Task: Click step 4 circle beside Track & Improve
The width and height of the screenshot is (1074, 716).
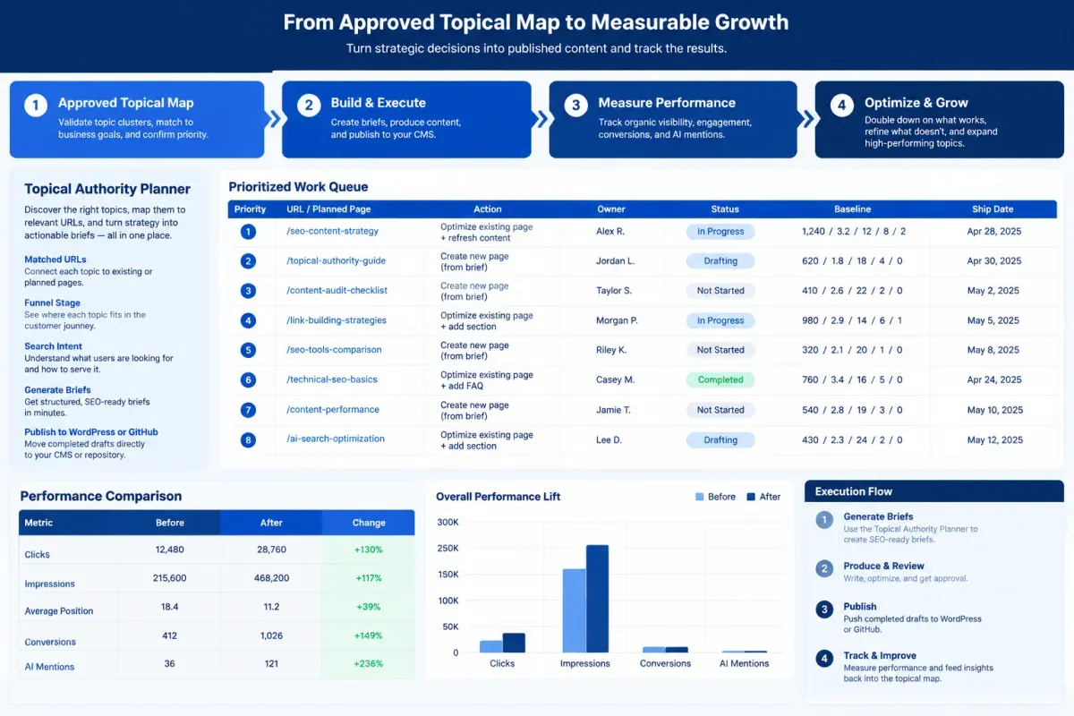Action: [824, 659]
